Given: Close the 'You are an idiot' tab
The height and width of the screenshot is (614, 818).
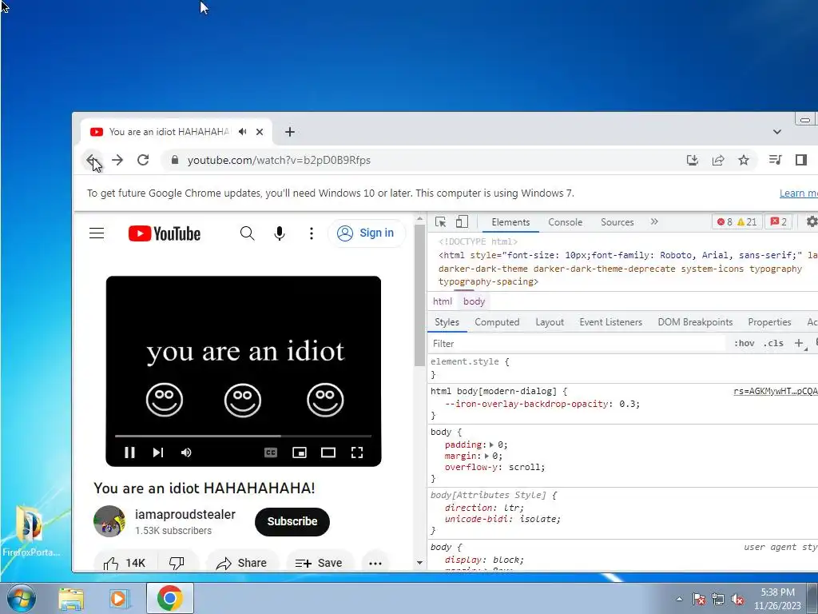Looking at the screenshot, I should tap(260, 132).
